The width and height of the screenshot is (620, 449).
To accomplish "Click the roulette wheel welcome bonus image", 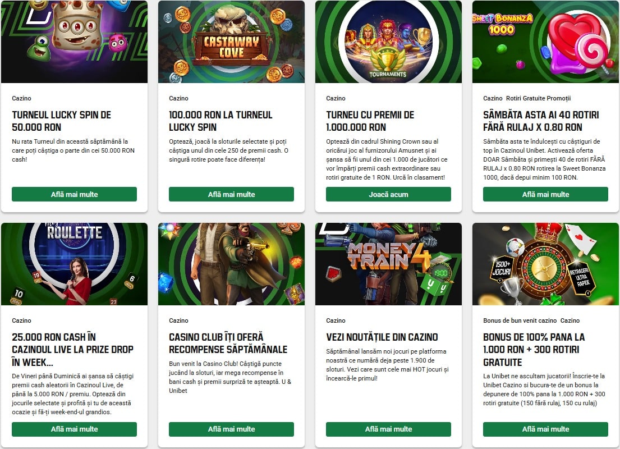I will [x=545, y=264].
